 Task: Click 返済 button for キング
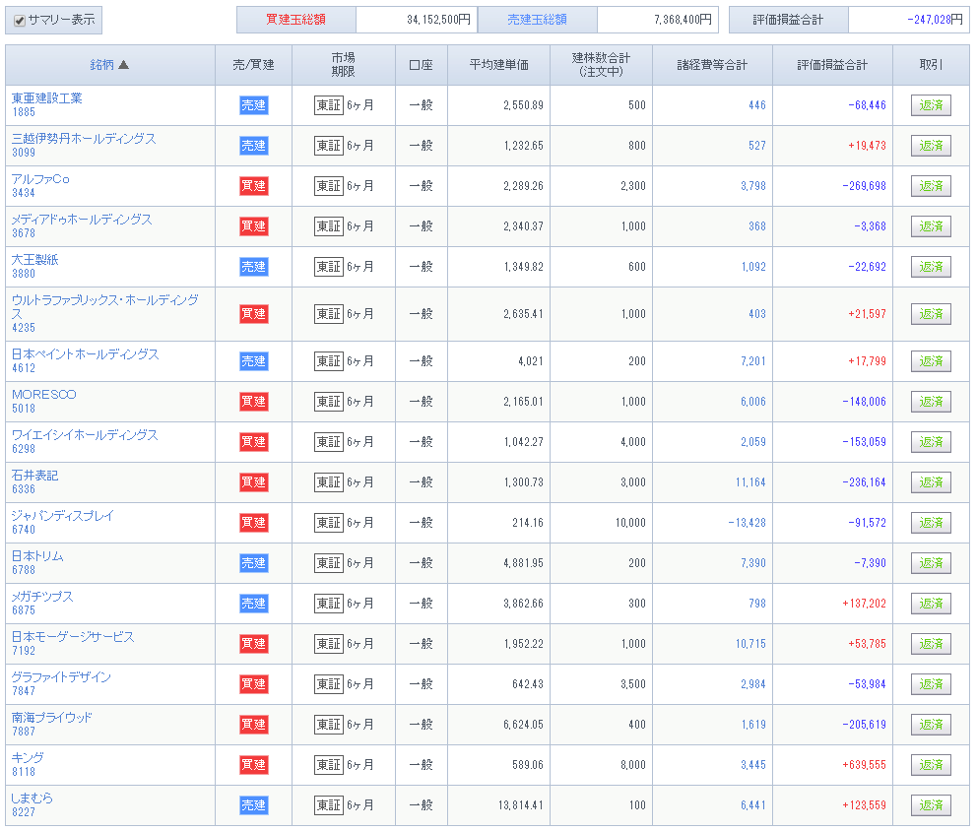coord(931,765)
